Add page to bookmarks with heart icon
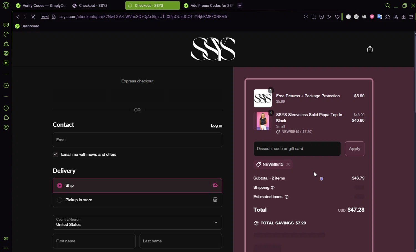 [337, 17]
